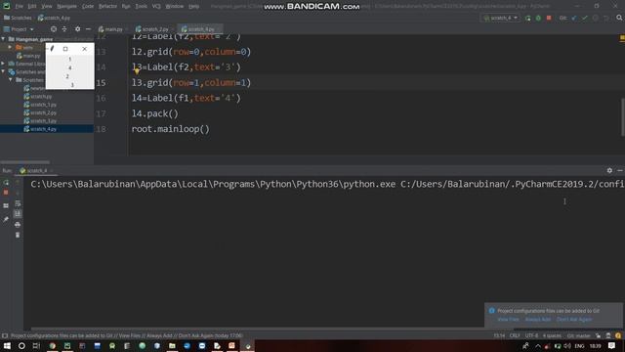The width and height of the screenshot is (625, 352).
Task: Click Don't Ask Again link in notification
Action: pyautogui.click(x=574, y=320)
